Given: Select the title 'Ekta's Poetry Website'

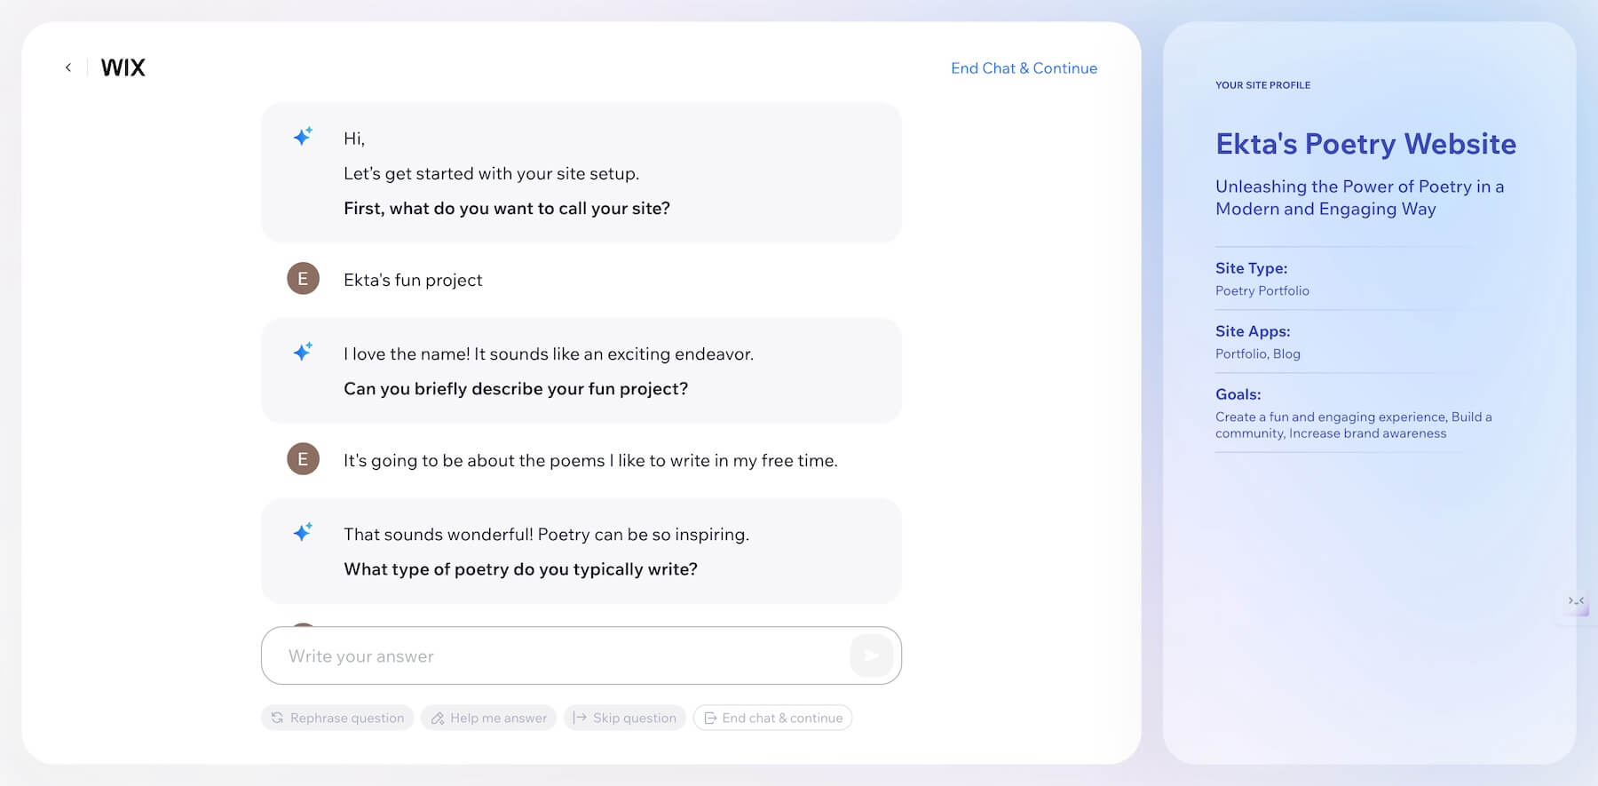Looking at the screenshot, I should [x=1365, y=143].
